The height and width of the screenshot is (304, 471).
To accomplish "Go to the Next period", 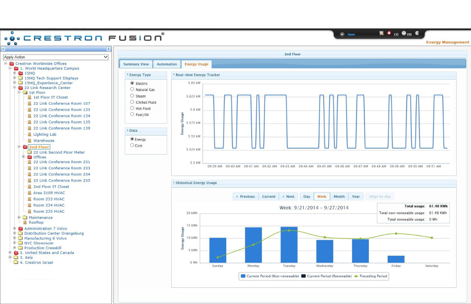I will tap(288, 197).
